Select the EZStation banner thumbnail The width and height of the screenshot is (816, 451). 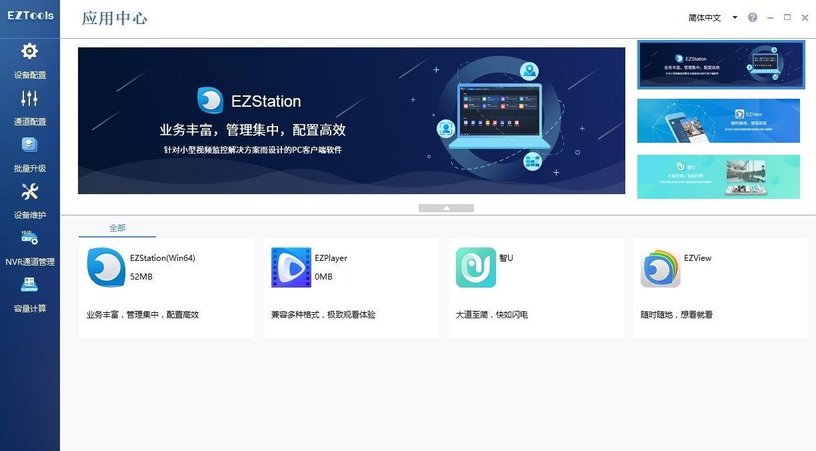tap(721, 65)
